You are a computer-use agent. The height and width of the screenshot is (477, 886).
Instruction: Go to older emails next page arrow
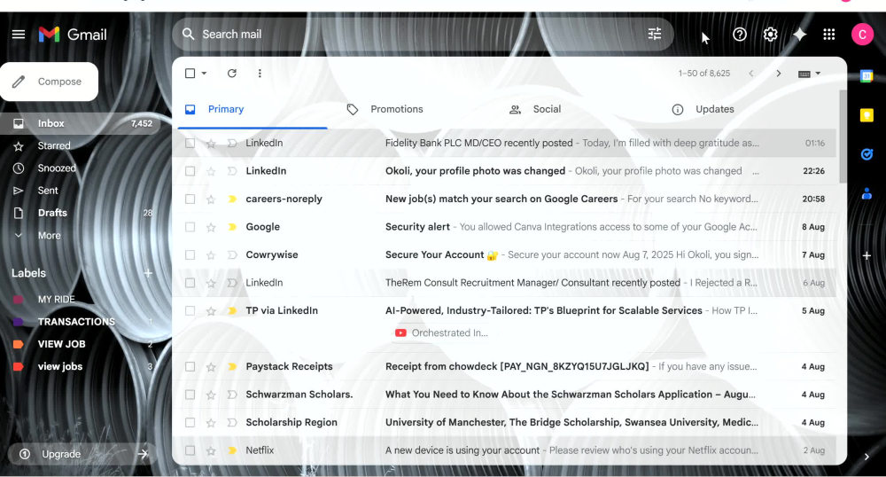tap(778, 73)
